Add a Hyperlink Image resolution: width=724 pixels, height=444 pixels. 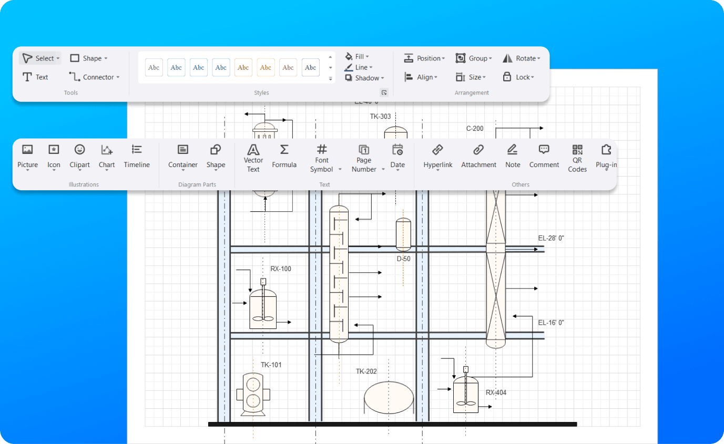437,156
